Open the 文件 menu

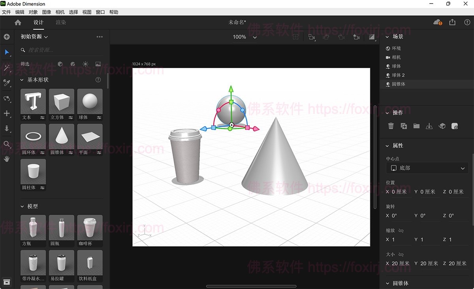point(6,12)
